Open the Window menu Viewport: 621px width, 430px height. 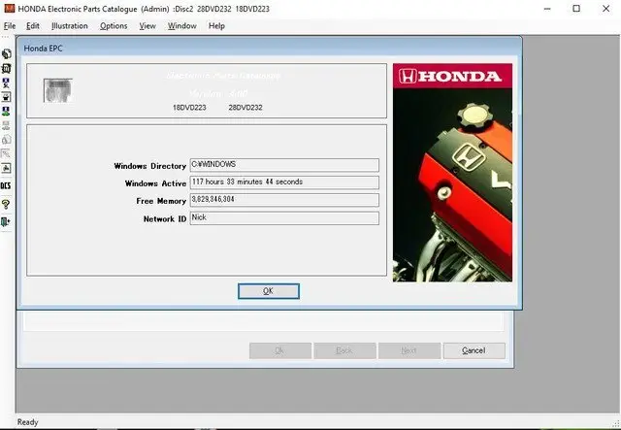pyautogui.click(x=181, y=26)
